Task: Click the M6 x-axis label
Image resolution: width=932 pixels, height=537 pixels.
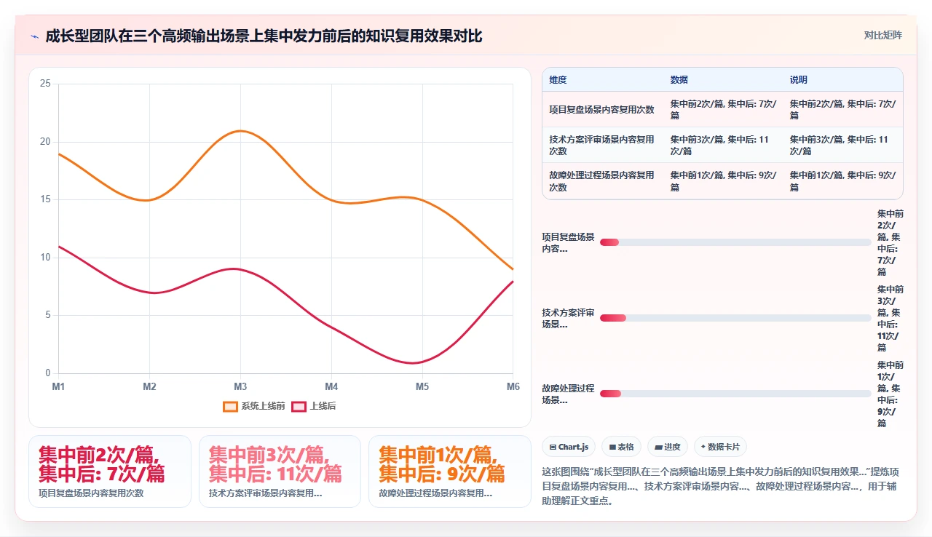Action: 513,387
